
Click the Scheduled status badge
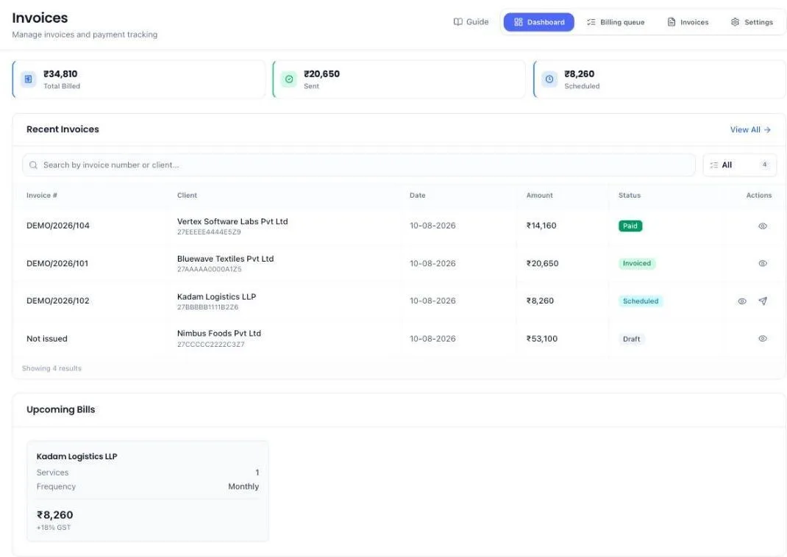point(641,301)
